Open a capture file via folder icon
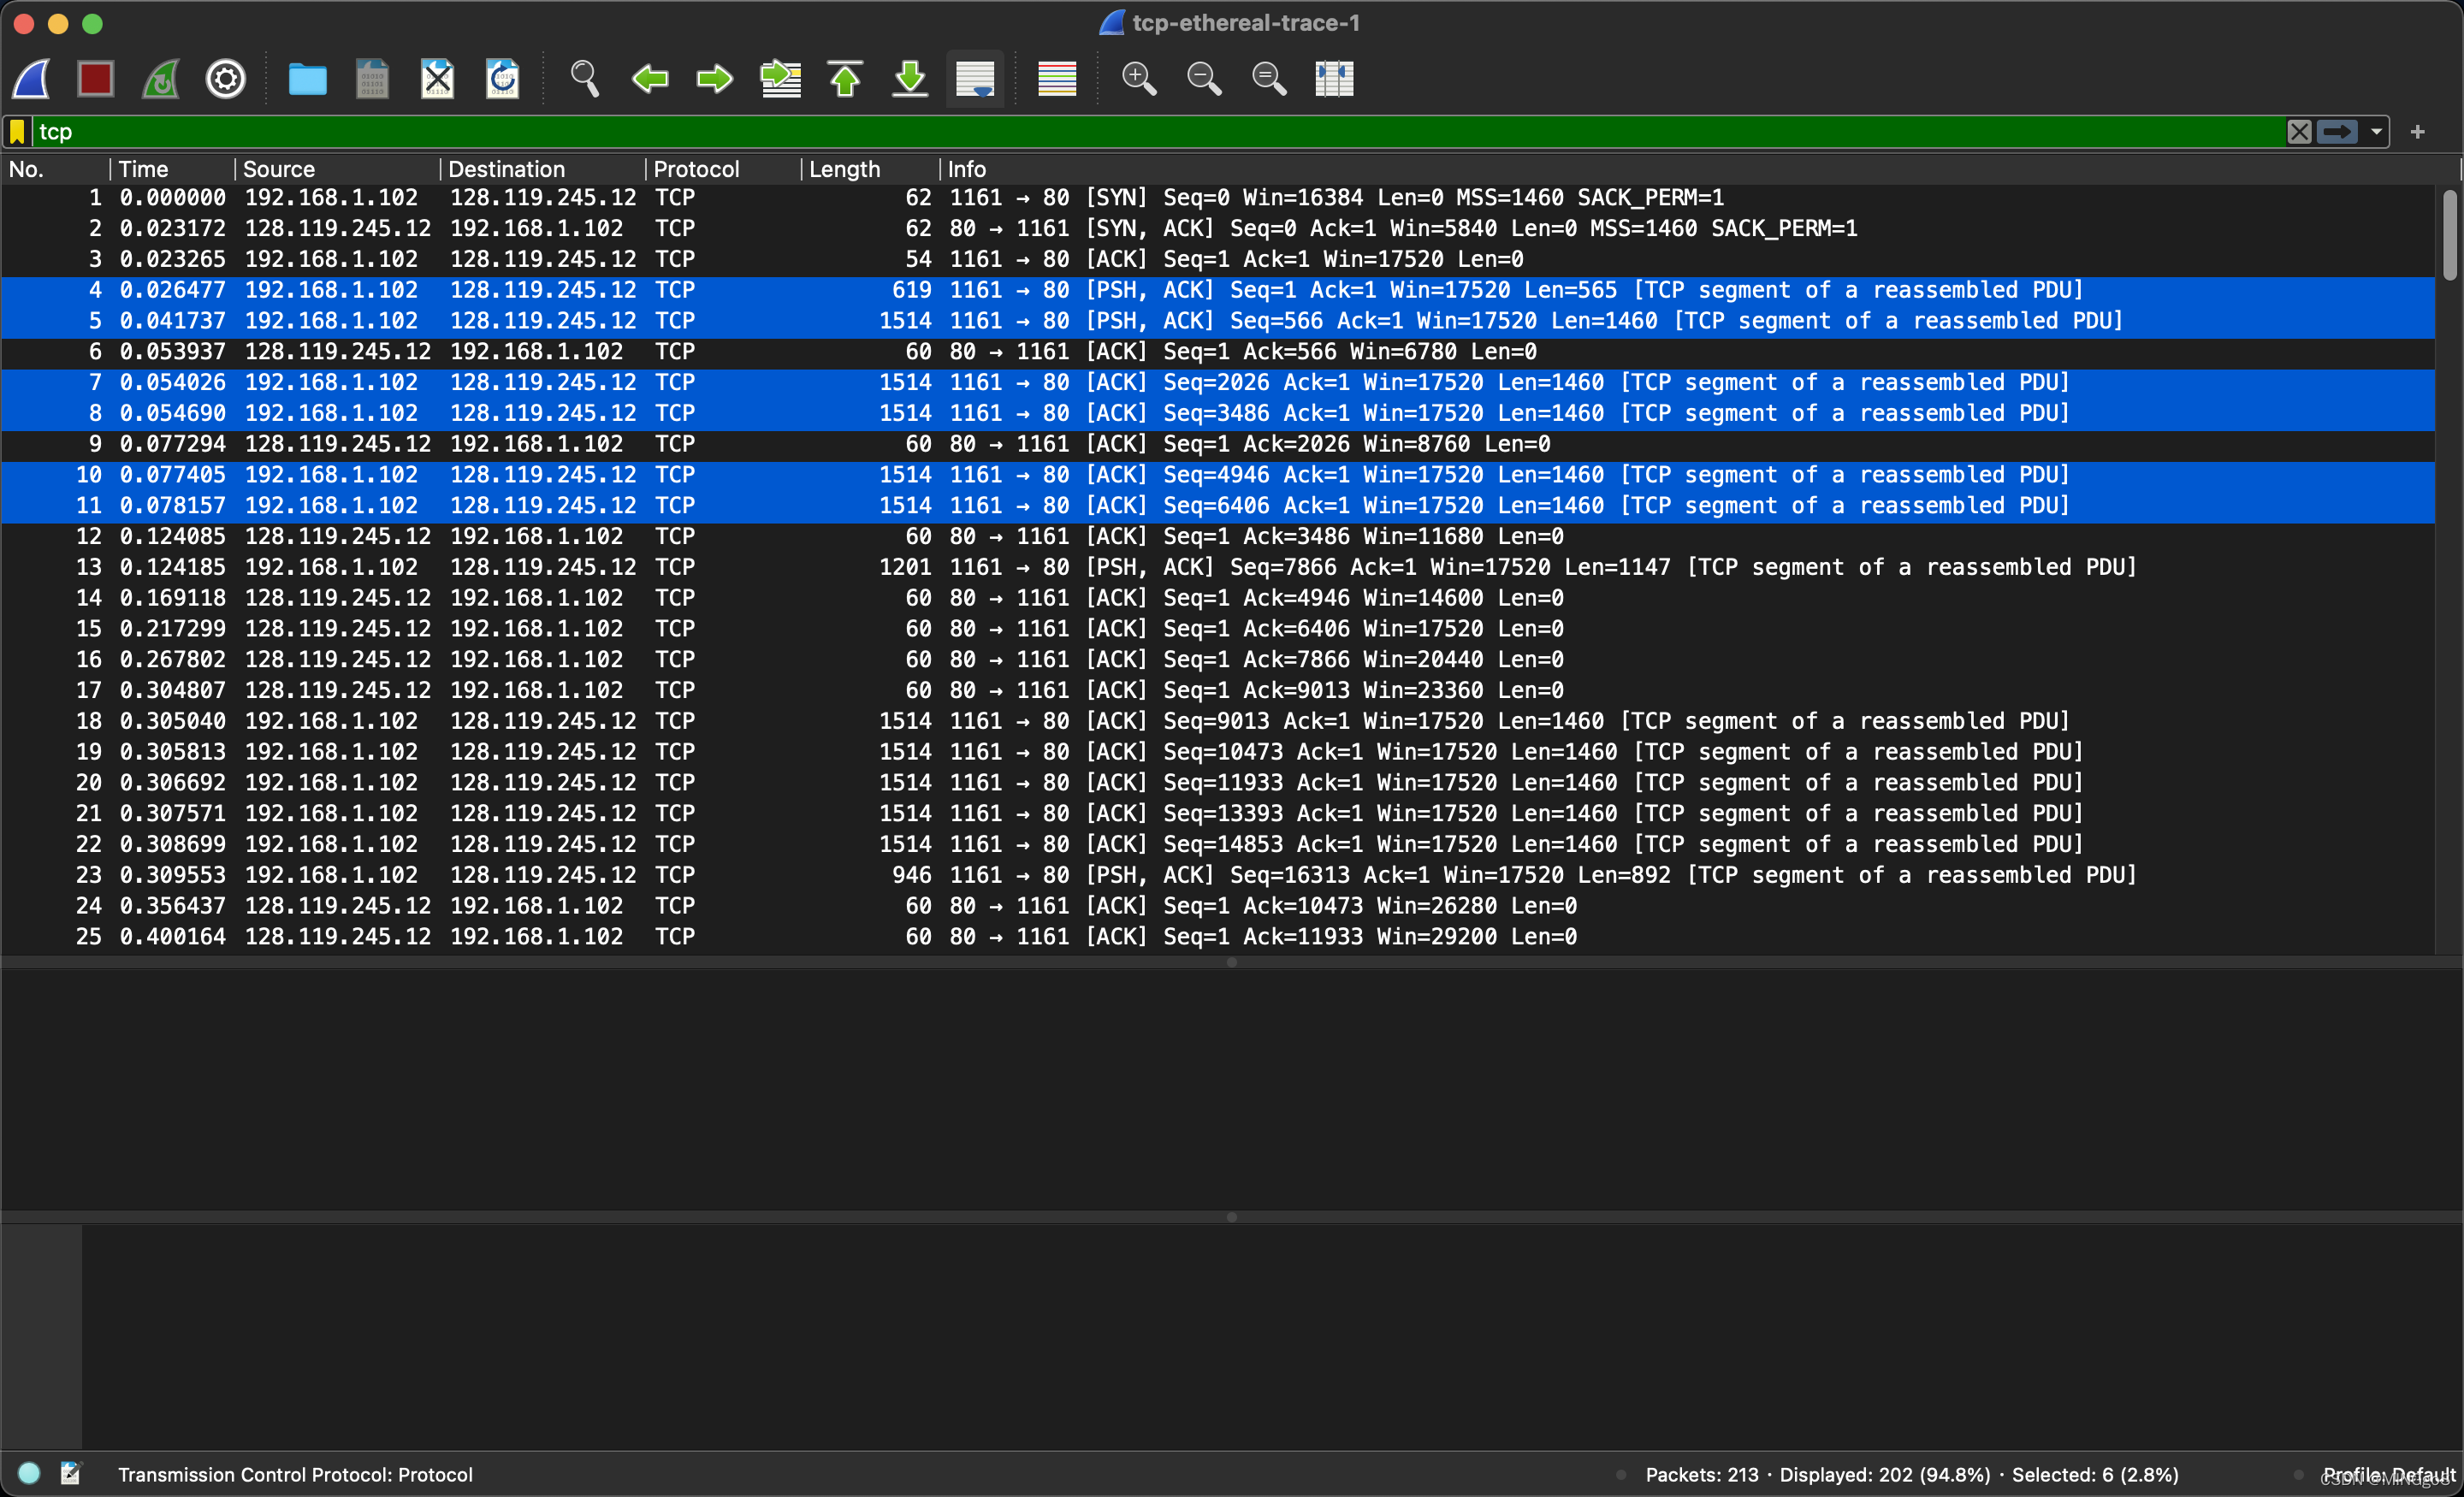Image resolution: width=2464 pixels, height=1497 pixels. pyautogui.click(x=307, y=78)
